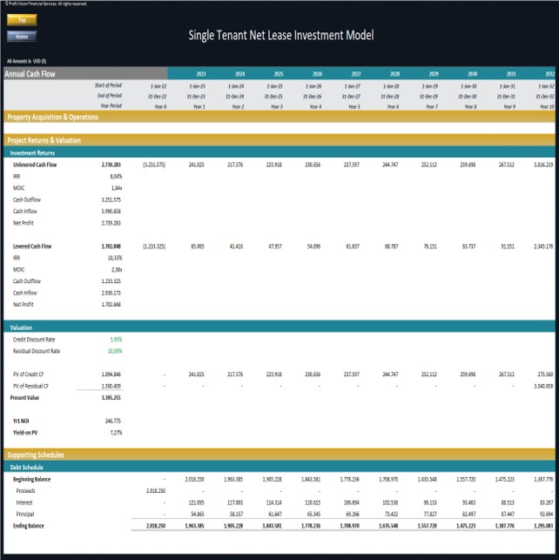Select the Yr1 NOI value 246.775
This screenshot has height=560, width=559.
[x=113, y=421]
